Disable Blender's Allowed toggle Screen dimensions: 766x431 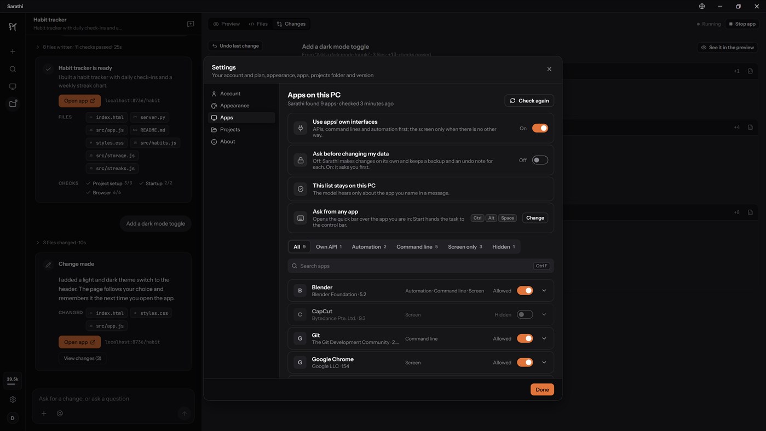(525, 291)
